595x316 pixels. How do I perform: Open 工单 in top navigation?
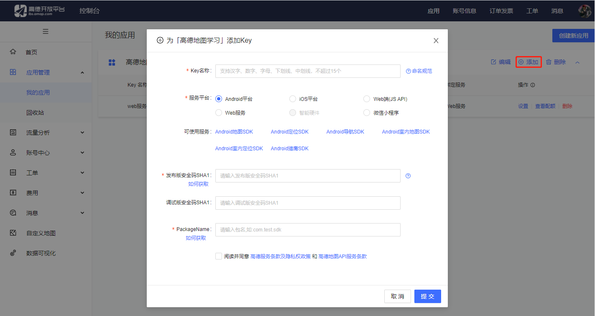pos(532,11)
